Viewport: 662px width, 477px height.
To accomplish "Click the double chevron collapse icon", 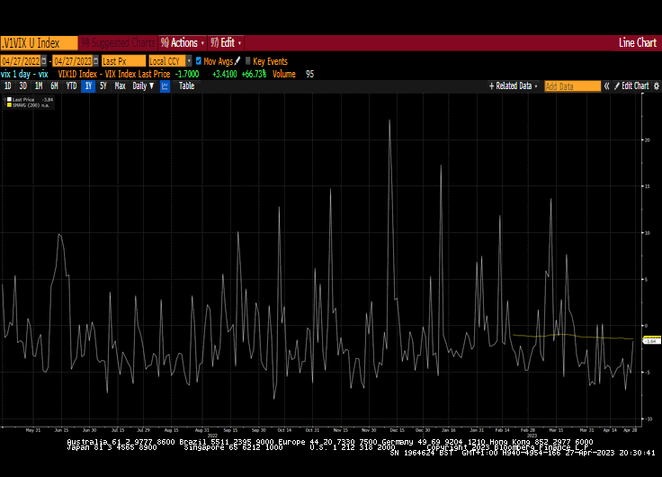I will [606, 86].
